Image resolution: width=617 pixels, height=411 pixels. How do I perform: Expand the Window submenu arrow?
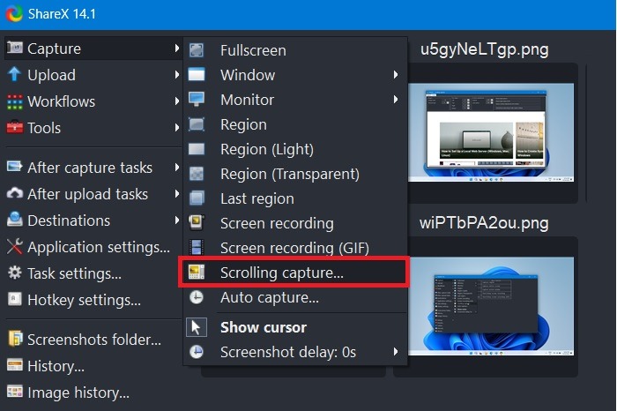tap(396, 74)
